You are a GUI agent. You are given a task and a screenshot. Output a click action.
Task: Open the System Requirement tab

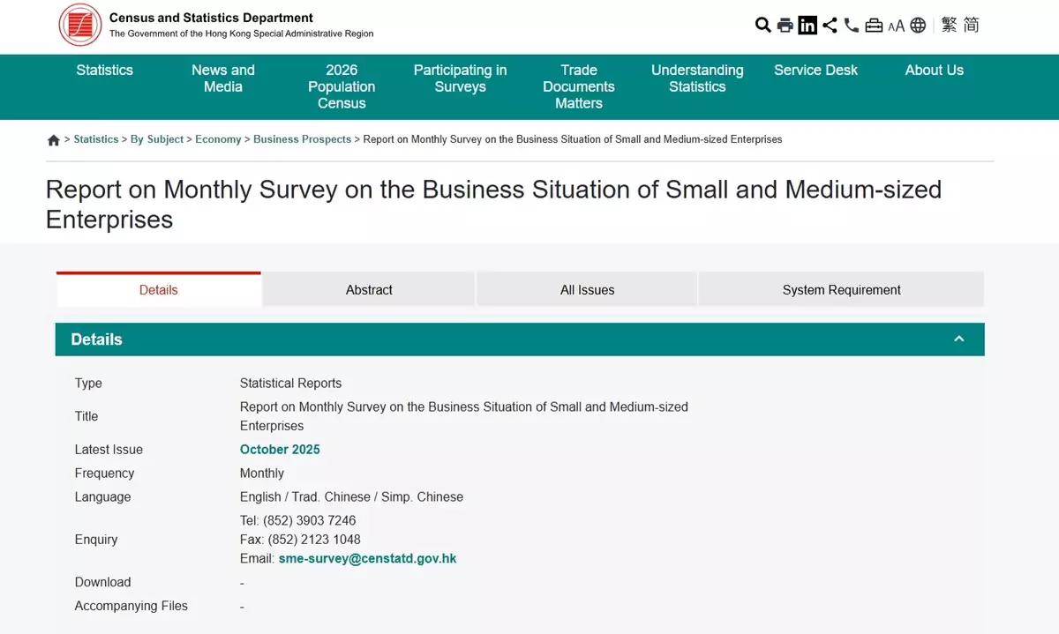840,289
